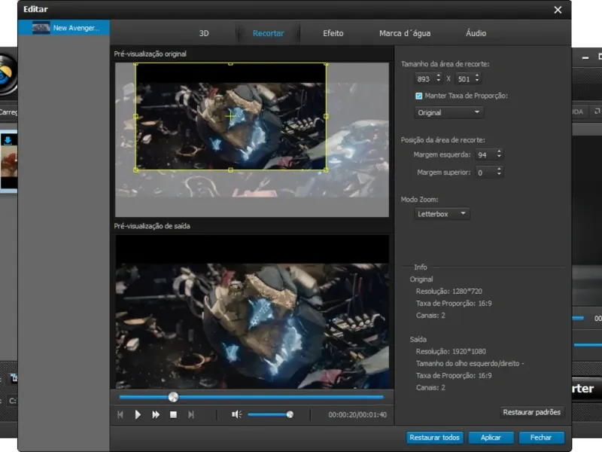Click the next frame icon
This screenshot has height=452, width=602.
pyautogui.click(x=191, y=414)
